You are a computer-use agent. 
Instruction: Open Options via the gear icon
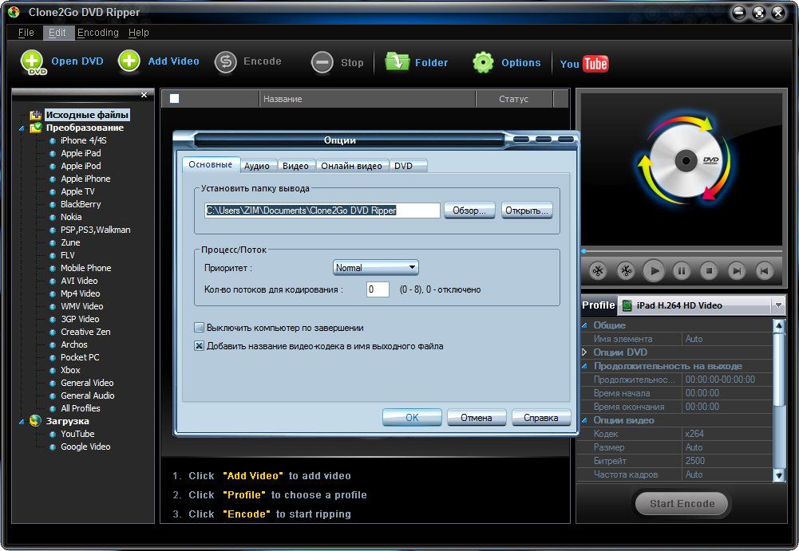click(483, 63)
